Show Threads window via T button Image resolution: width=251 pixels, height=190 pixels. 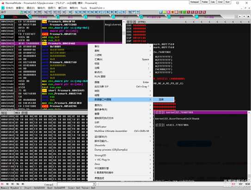(88, 12)
